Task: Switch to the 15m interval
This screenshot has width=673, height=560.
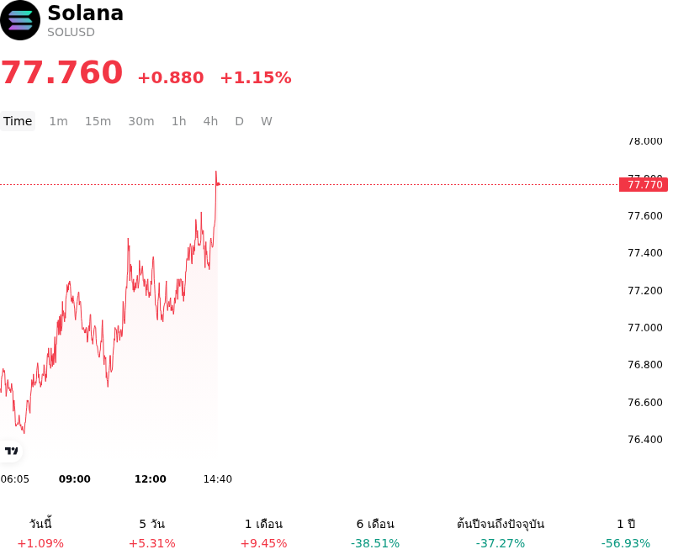Action: point(98,121)
